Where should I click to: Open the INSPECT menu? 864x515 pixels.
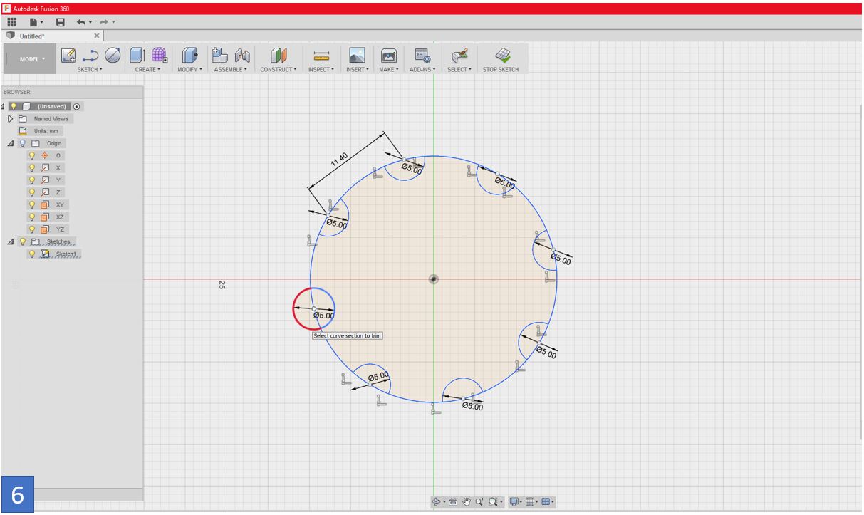(321, 70)
